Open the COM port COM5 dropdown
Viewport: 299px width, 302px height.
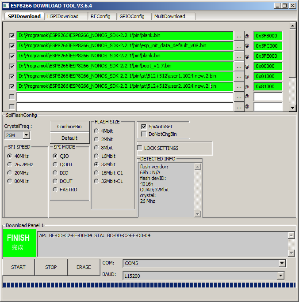point(282,263)
